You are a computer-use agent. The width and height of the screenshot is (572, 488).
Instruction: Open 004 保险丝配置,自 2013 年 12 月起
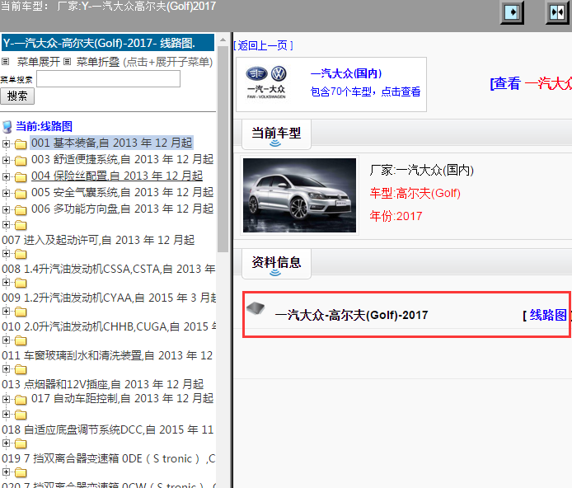[117, 176]
